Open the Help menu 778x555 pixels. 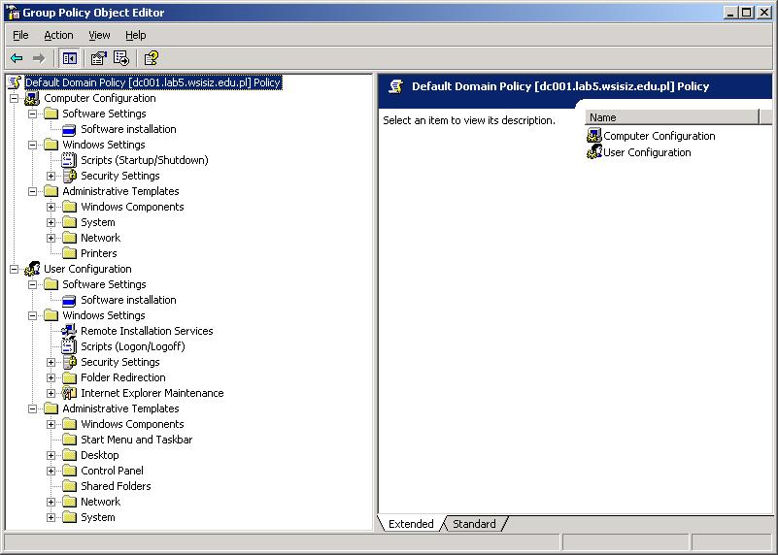click(135, 35)
